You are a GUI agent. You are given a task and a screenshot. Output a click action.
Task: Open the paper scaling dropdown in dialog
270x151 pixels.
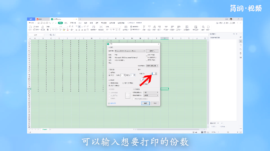pos(151,95)
